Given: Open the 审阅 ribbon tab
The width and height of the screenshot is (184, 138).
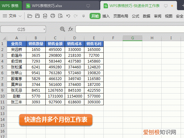Looking at the screenshot, I should (158, 16).
